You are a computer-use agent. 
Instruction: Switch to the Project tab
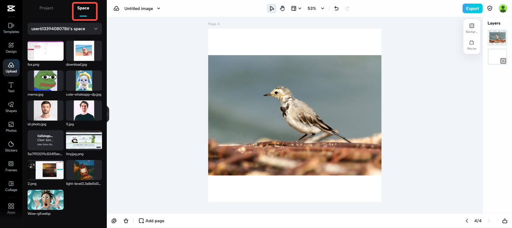[x=46, y=8]
